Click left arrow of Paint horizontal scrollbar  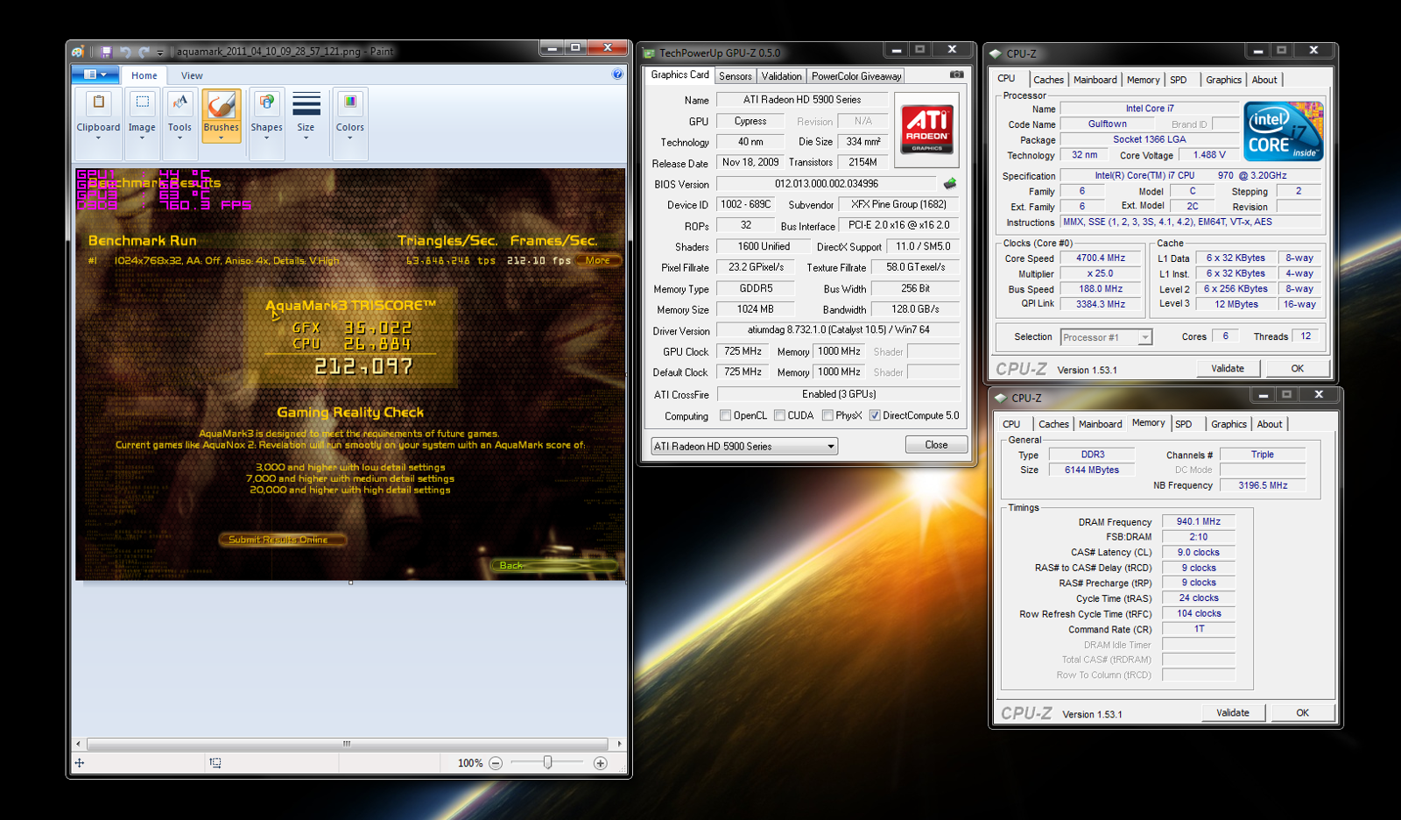point(79,744)
